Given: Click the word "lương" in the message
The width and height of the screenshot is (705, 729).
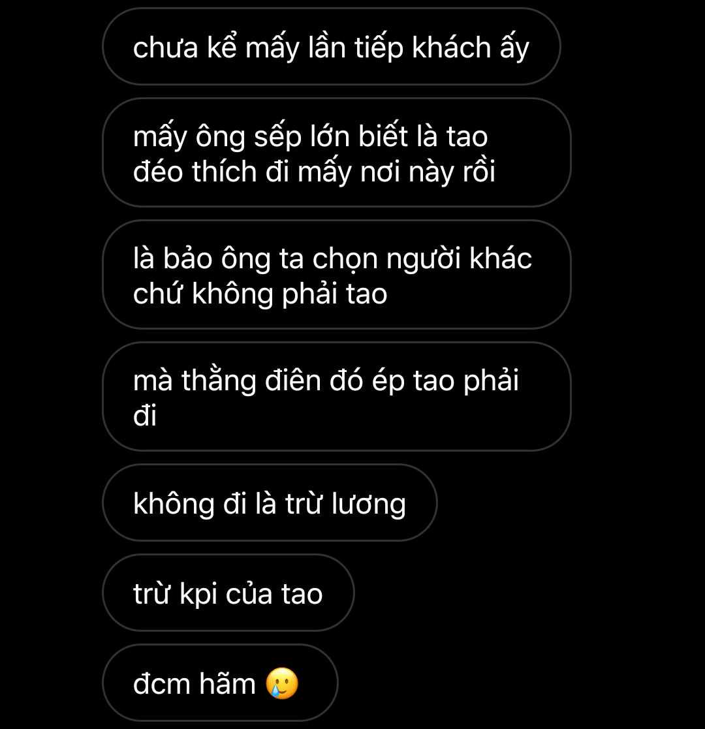Looking at the screenshot, I should point(369,504).
